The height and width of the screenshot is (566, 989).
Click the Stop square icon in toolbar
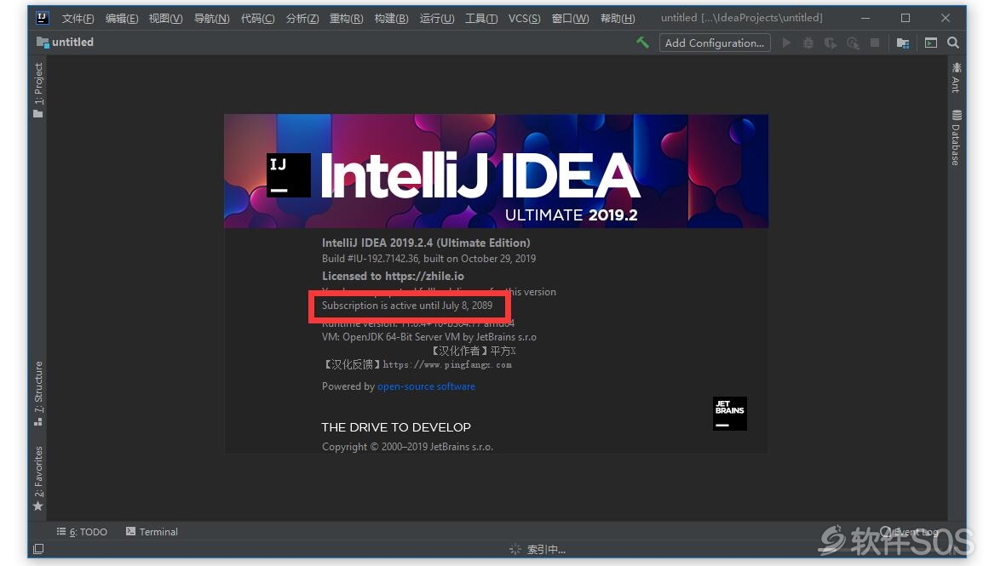(875, 43)
